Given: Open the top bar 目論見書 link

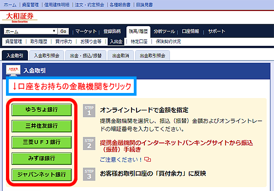Looking at the screenshot, I should coord(144,5).
